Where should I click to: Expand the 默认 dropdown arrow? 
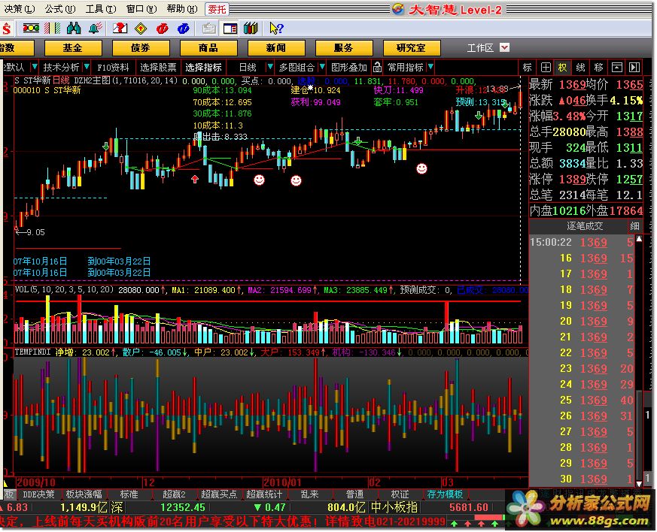35,67
